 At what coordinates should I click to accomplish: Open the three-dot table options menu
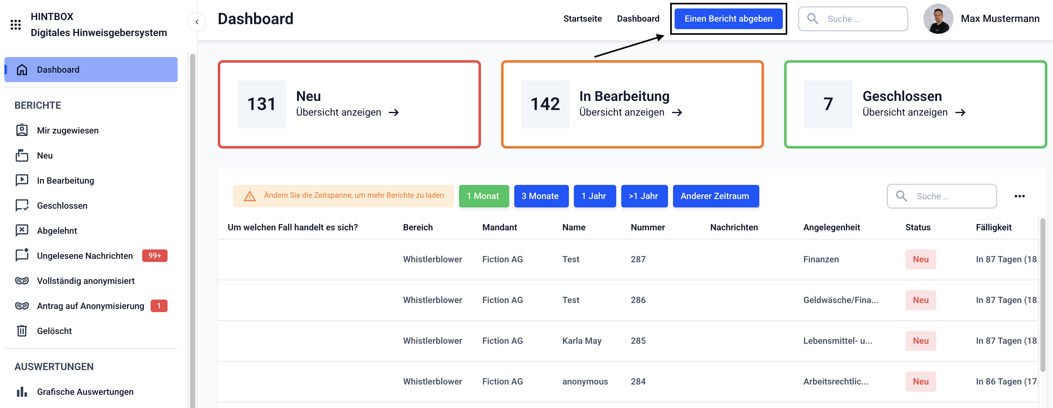pyautogui.click(x=1019, y=196)
